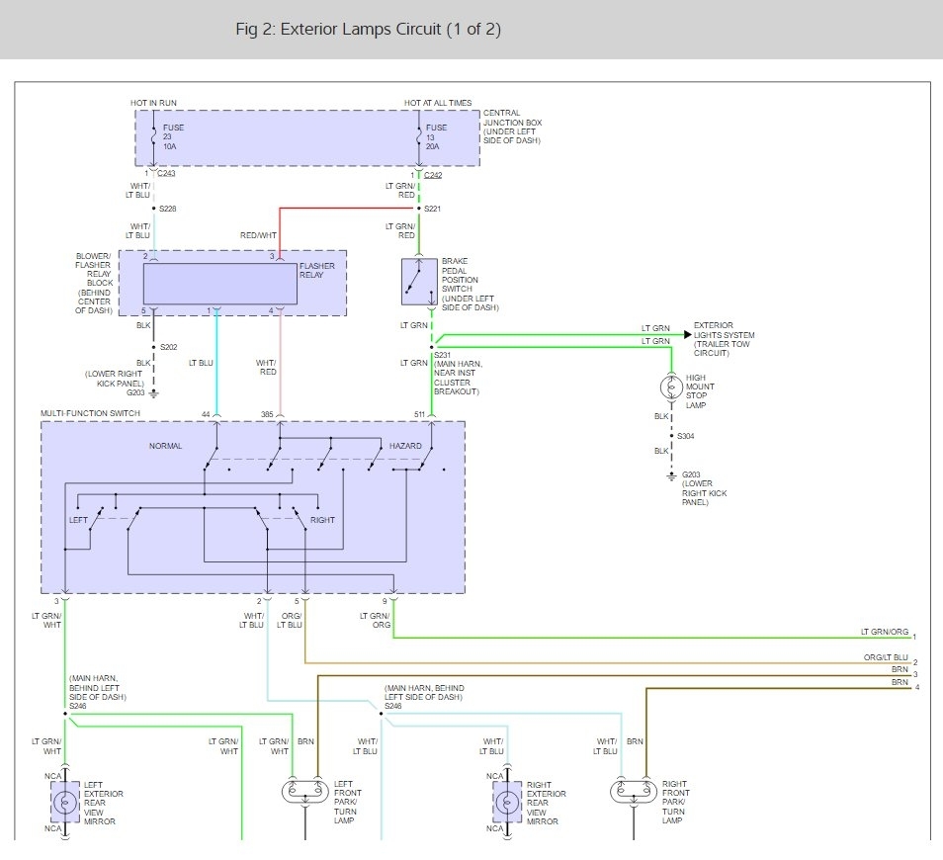Select the right front park/turn lamp symbol
The image size is (943, 860).
click(633, 792)
